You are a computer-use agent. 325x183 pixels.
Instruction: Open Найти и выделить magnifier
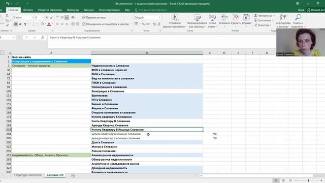(298, 21)
